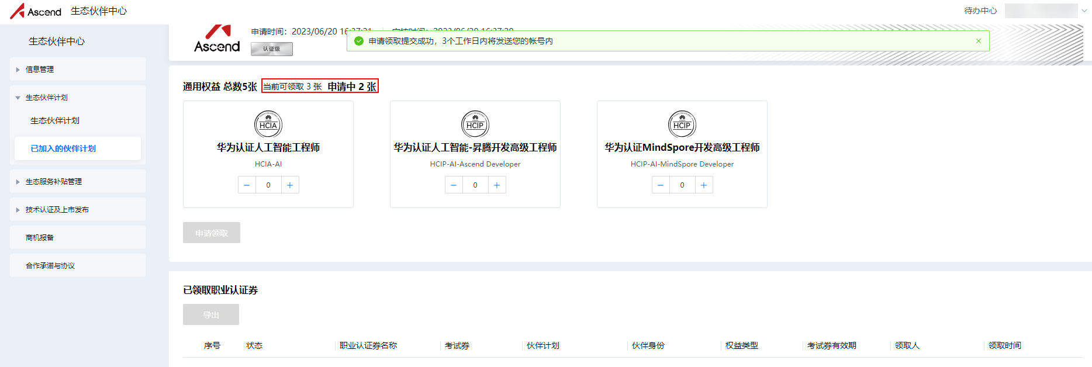The width and height of the screenshot is (1092, 367).
Task: Increase HCIP-AI-MindSpore Developer voucher quantity
Action: tap(704, 185)
